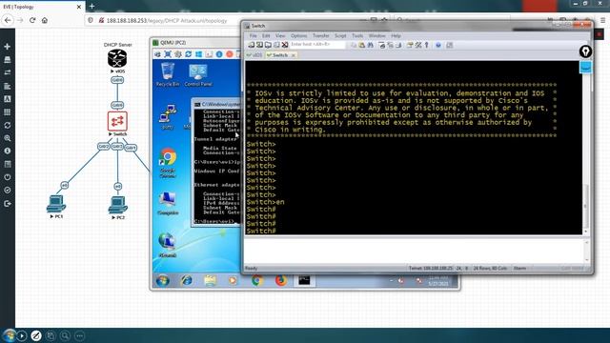Select the command prompt on QEMU taskbar

point(304,280)
